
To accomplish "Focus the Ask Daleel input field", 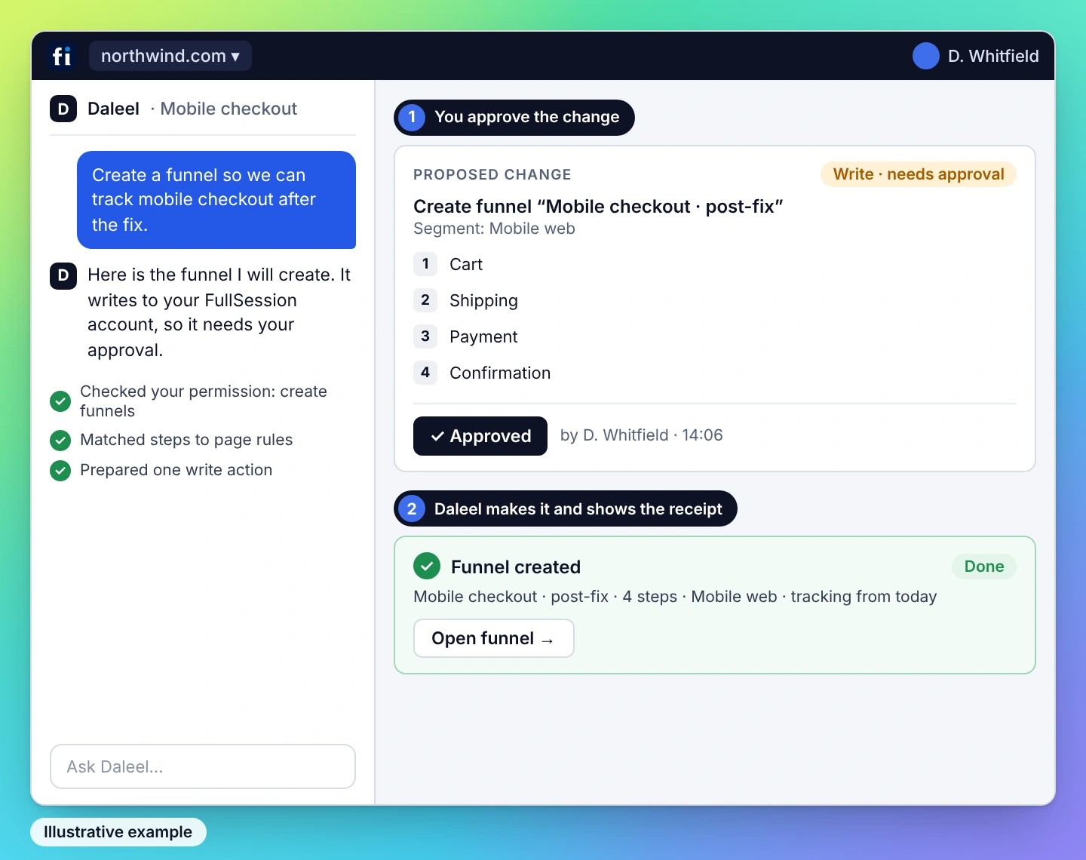I will [x=203, y=766].
